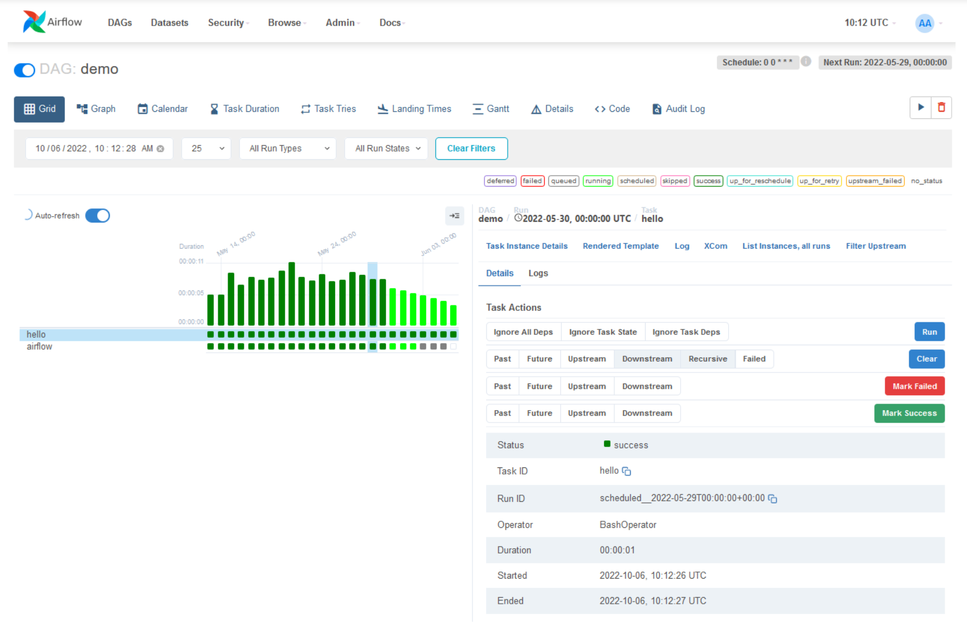Viewport: 967px width, 637px height.
Task: Switch to the Graph view tab
Action: [x=96, y=109]
